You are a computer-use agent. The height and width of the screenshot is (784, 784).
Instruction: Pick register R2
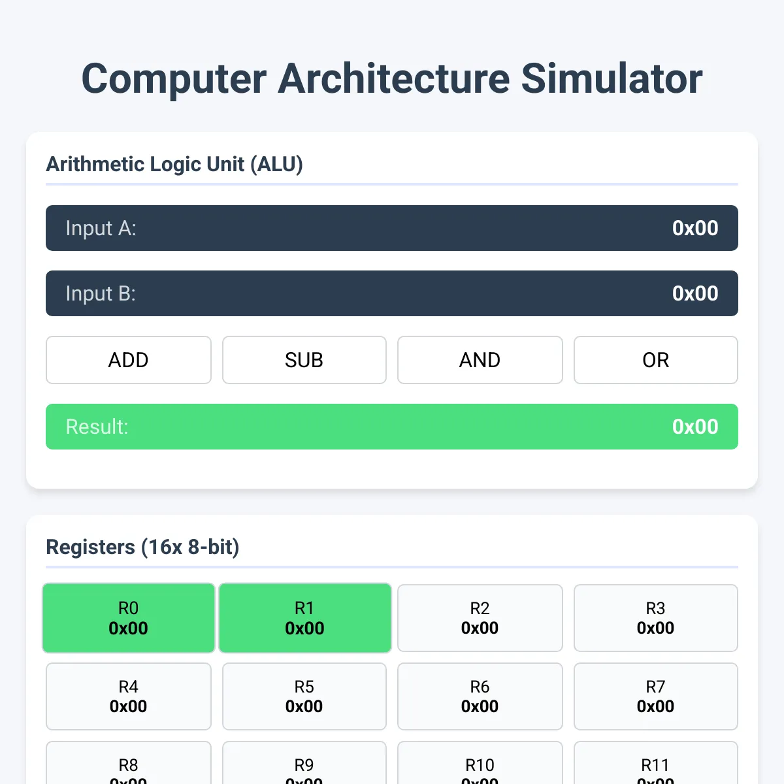point(480,618)
